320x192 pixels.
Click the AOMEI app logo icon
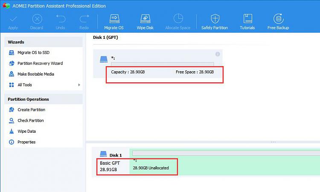pyautogui.click(x=6, y=6)
